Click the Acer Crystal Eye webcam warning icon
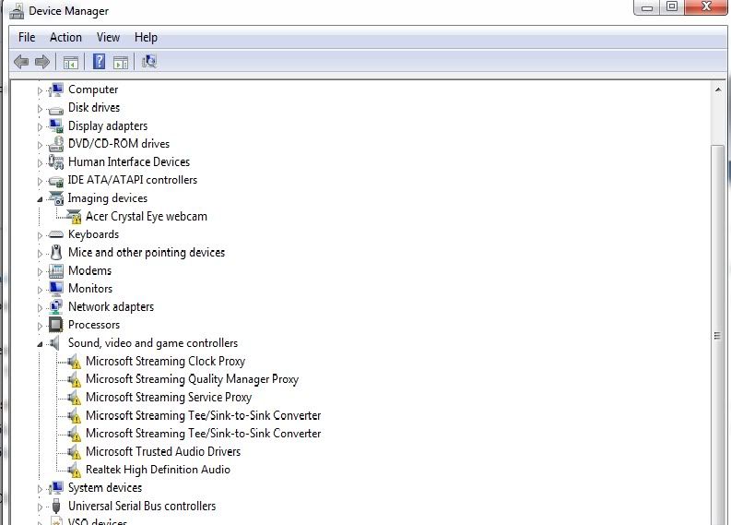This screenshot has width=731, height=525. point(74,217)
